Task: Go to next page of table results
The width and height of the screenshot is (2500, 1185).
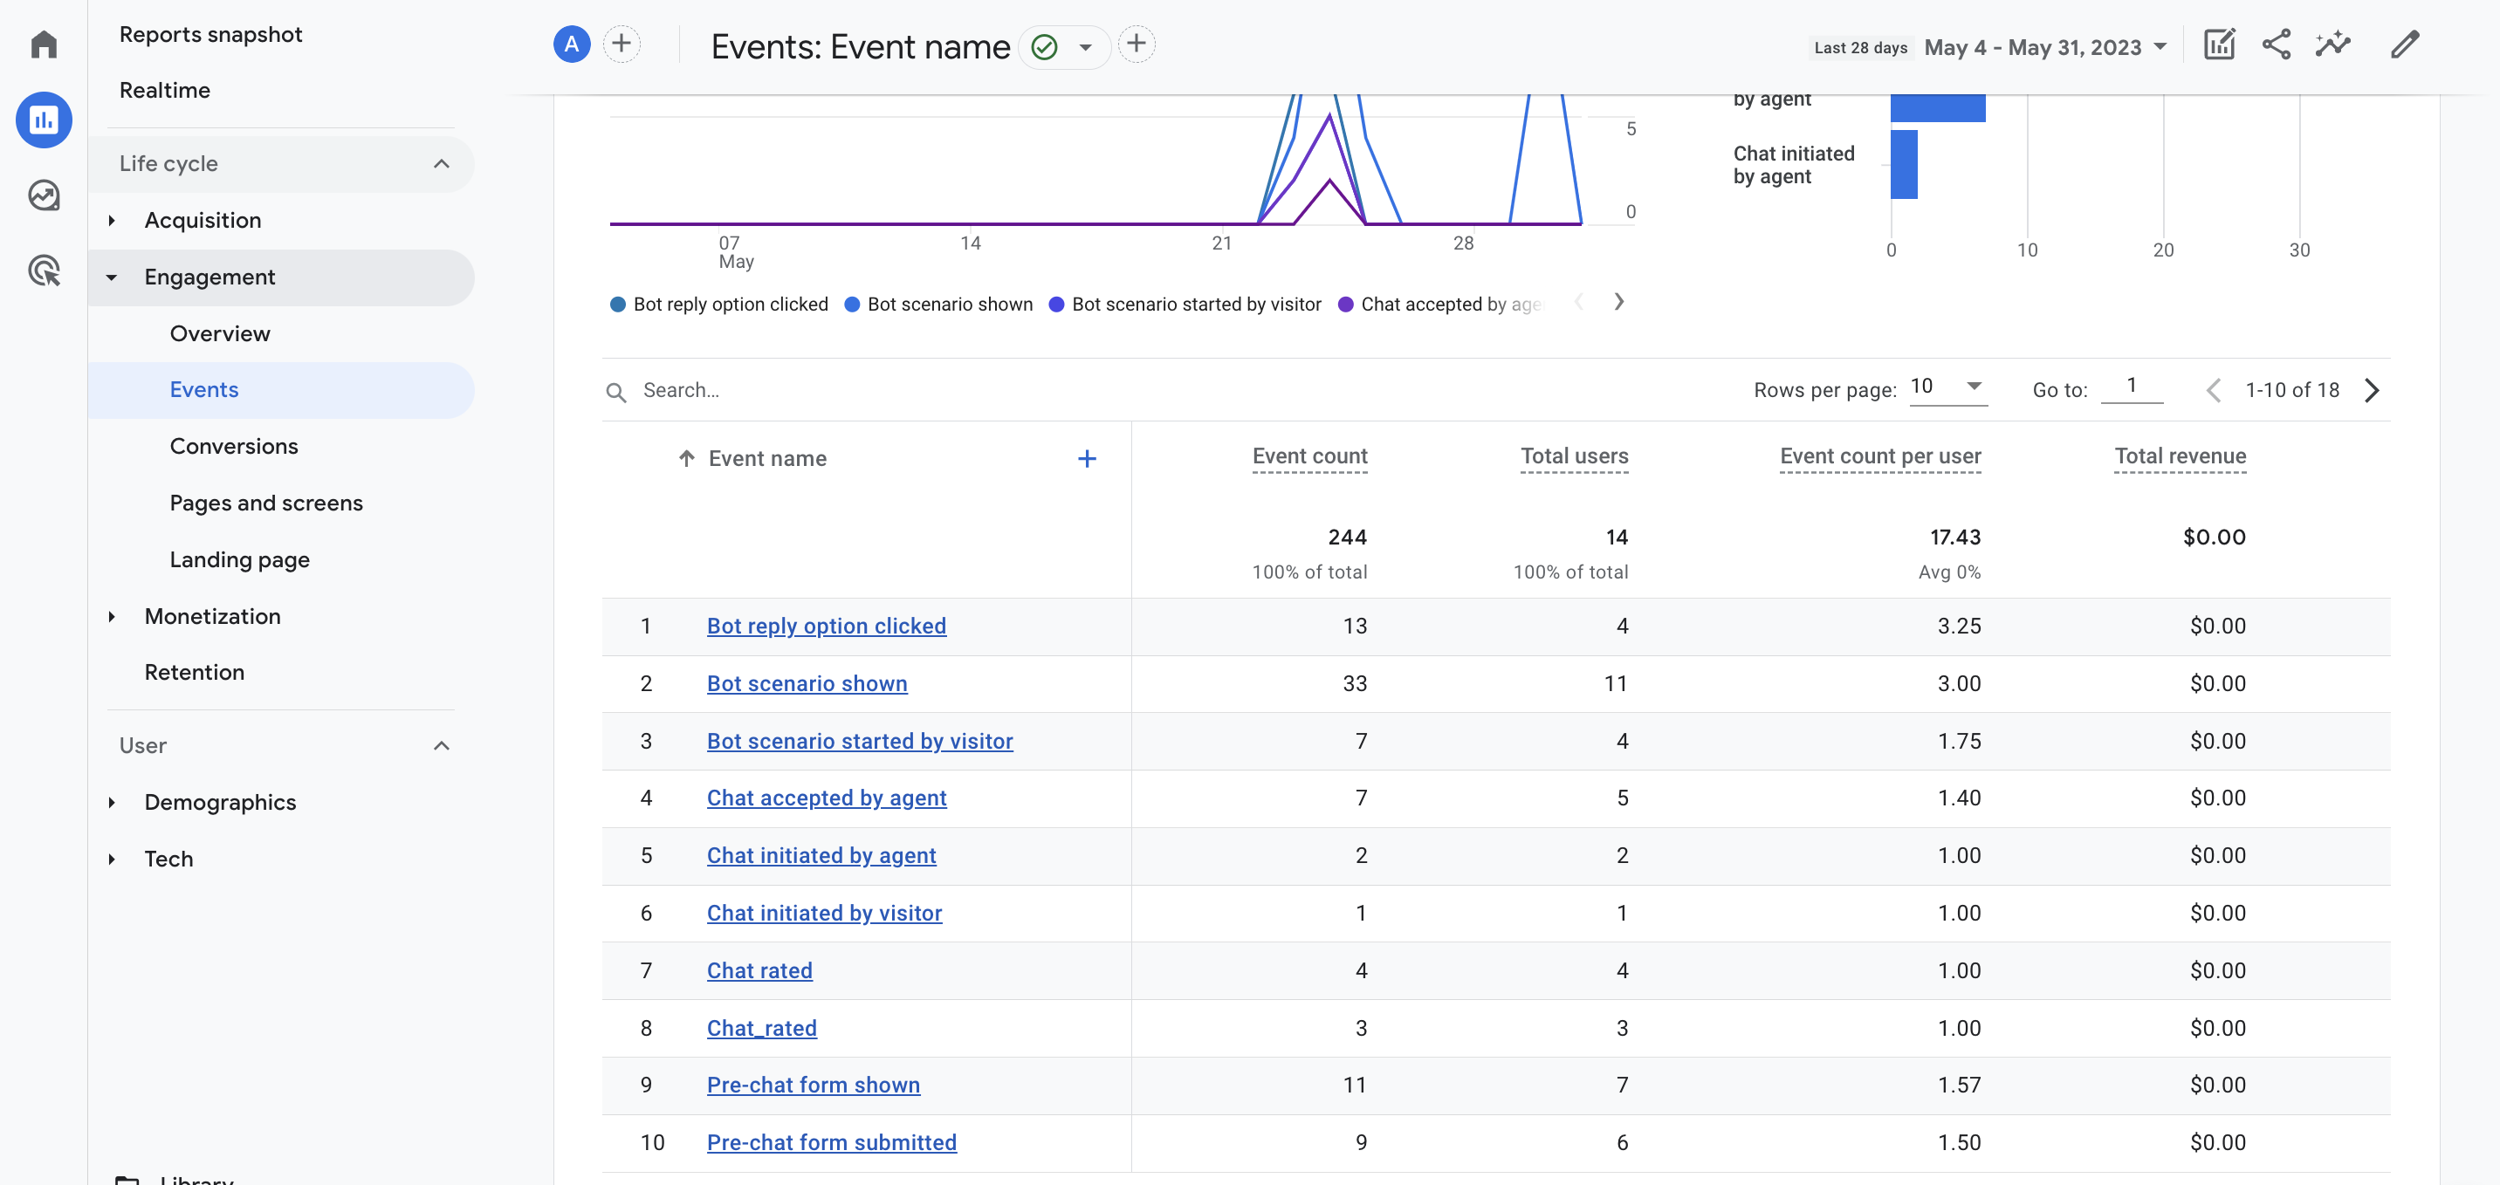Action: pyautogui.click(x=2371, y=390)
